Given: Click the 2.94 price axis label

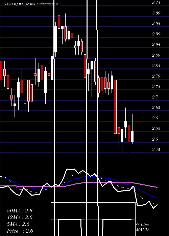Looking at the screenshot, I should (x=156, y=45).
